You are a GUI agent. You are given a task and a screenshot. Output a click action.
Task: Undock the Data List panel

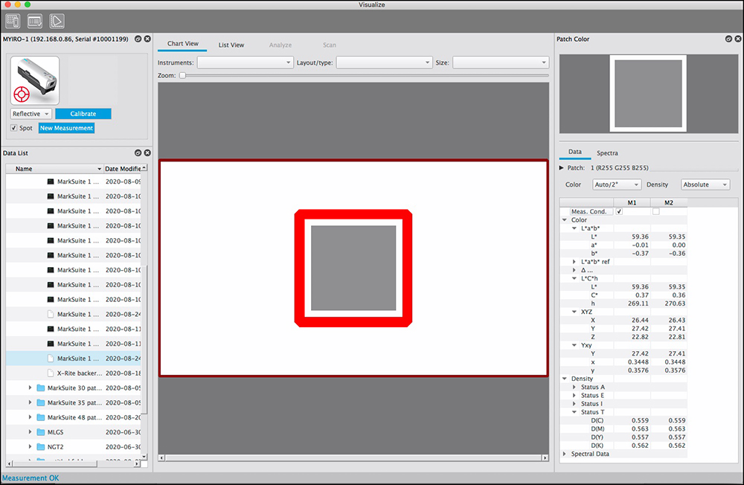click(x=138, y=153)
